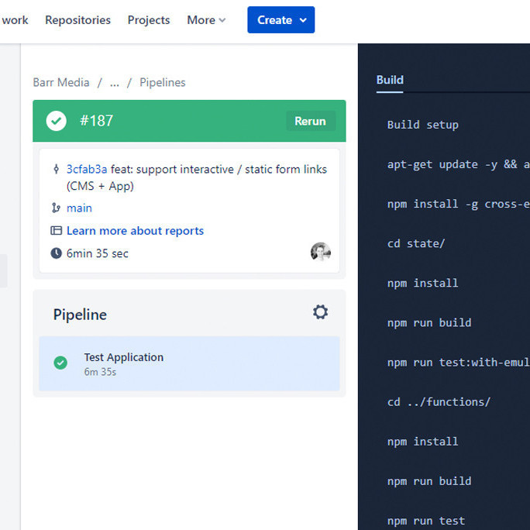Open the commit author's avatar

pos(320,252)
